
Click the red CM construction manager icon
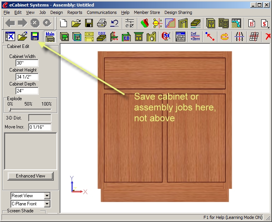coord(166,36)
